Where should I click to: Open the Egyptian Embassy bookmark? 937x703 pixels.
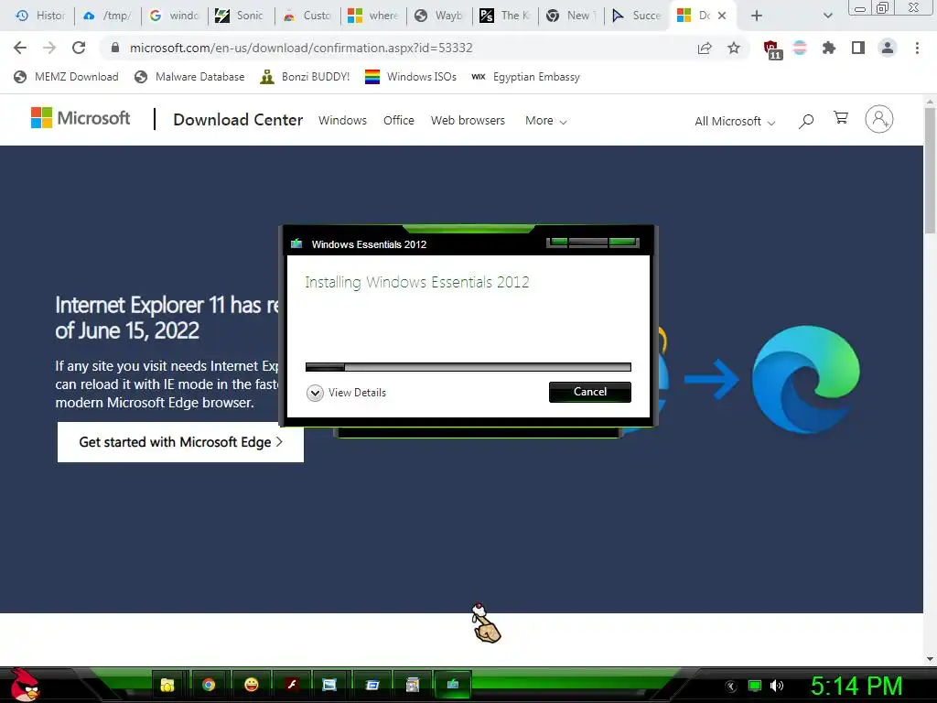click(525, 77)
